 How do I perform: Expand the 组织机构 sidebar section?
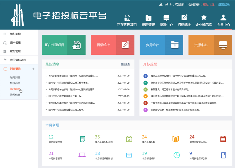pyautogui.click(x=15, y=34)
